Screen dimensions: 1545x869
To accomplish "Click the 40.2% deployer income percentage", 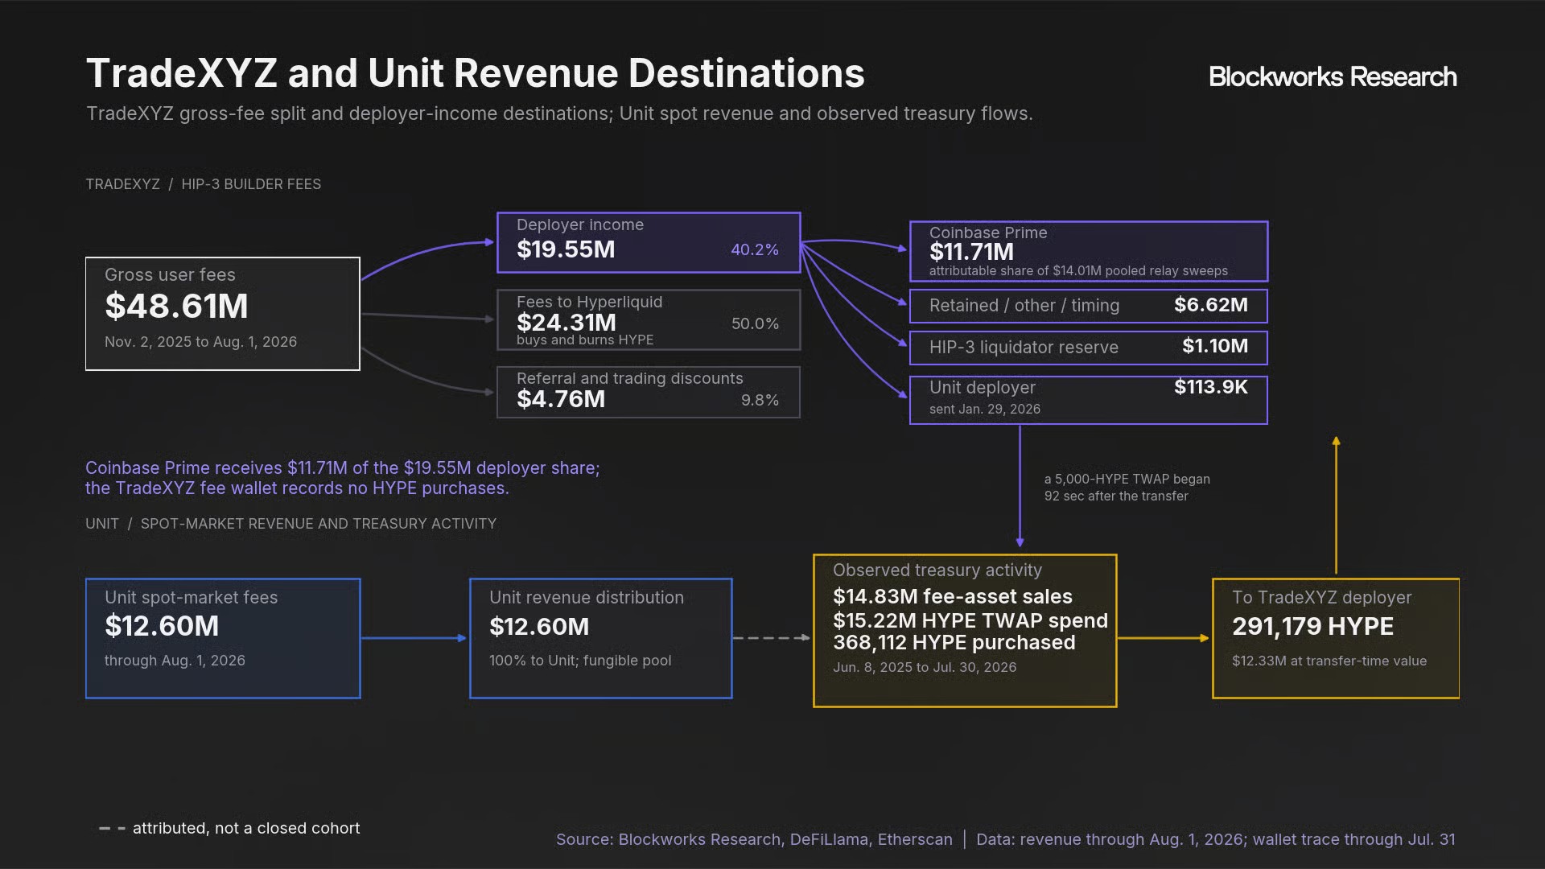I will pos(755,249).
